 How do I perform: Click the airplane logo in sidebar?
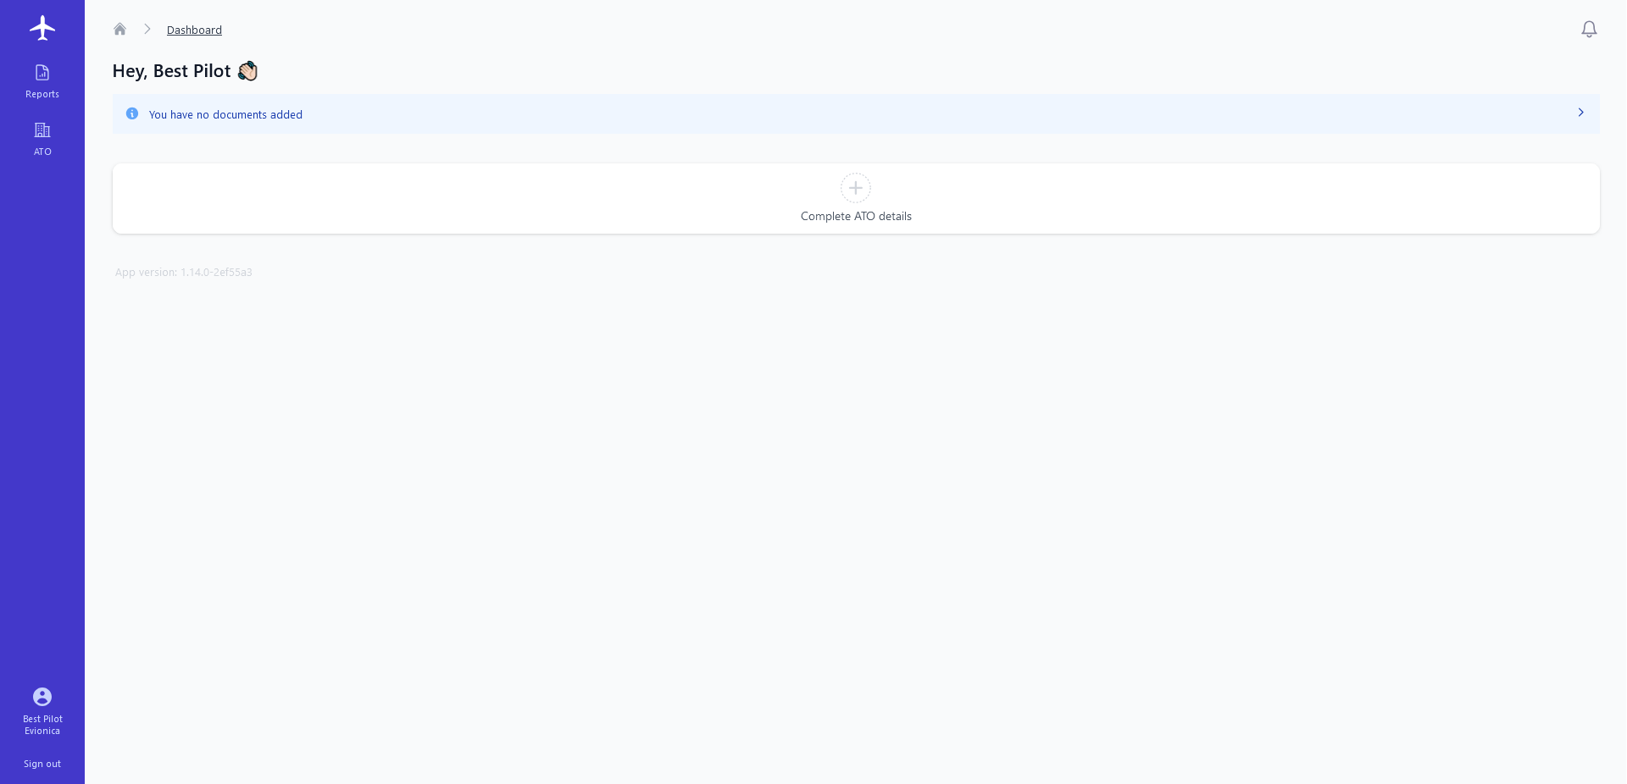[42, 28]
